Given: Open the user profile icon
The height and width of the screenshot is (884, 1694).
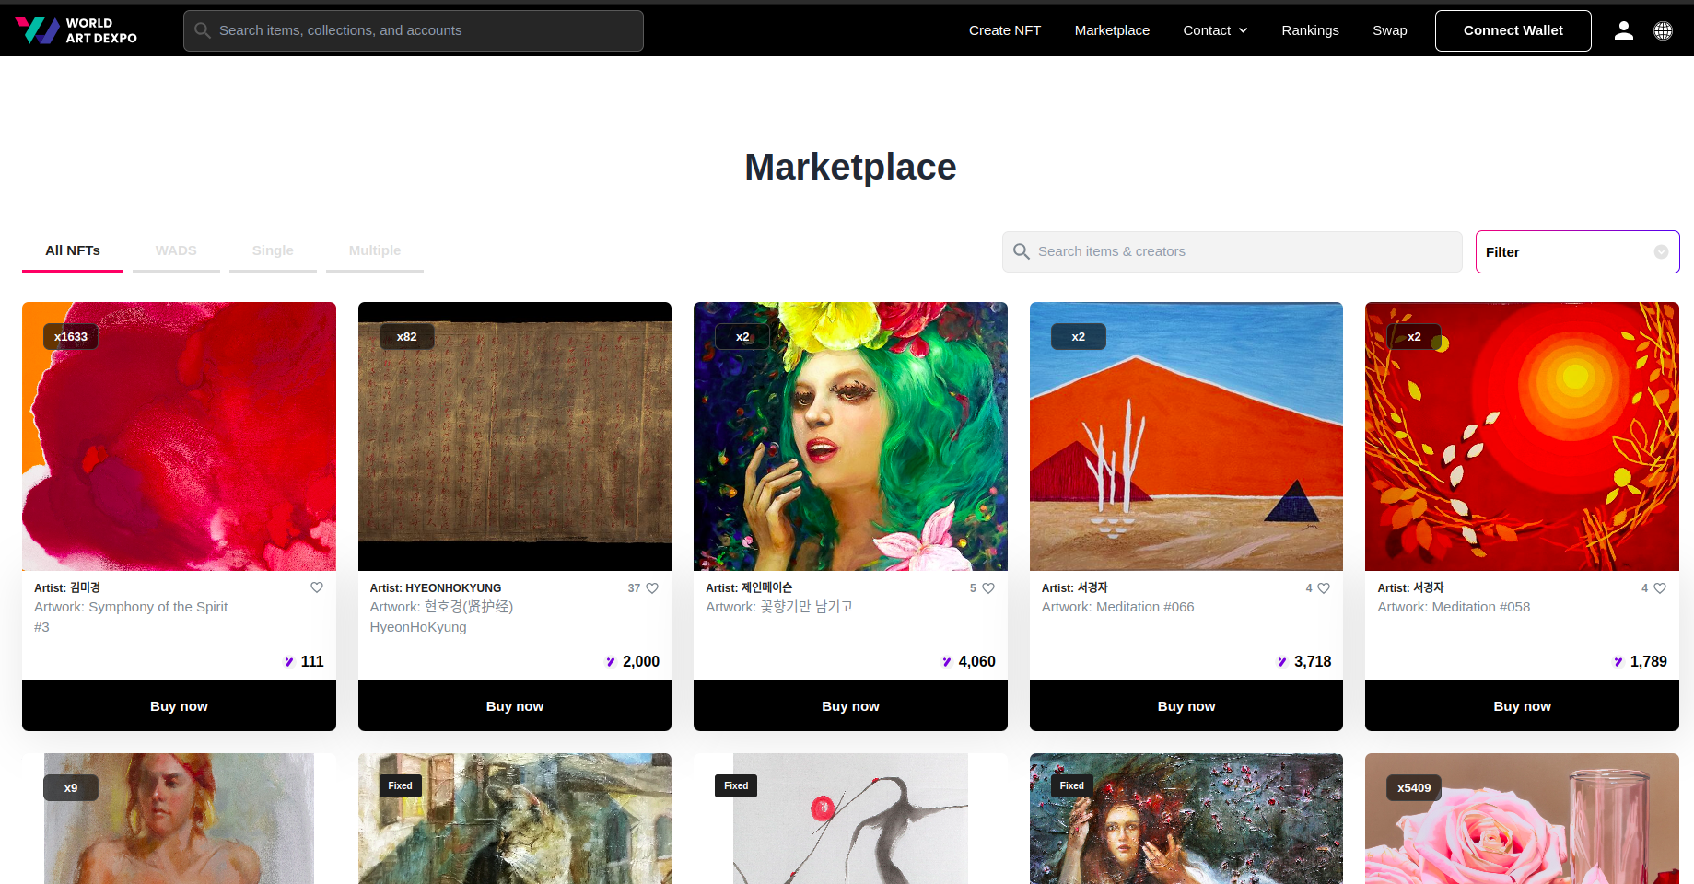Looking at the screenshot, I should point(1624,30).
